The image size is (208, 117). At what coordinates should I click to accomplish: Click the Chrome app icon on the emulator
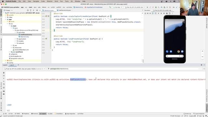coord(178,51)
